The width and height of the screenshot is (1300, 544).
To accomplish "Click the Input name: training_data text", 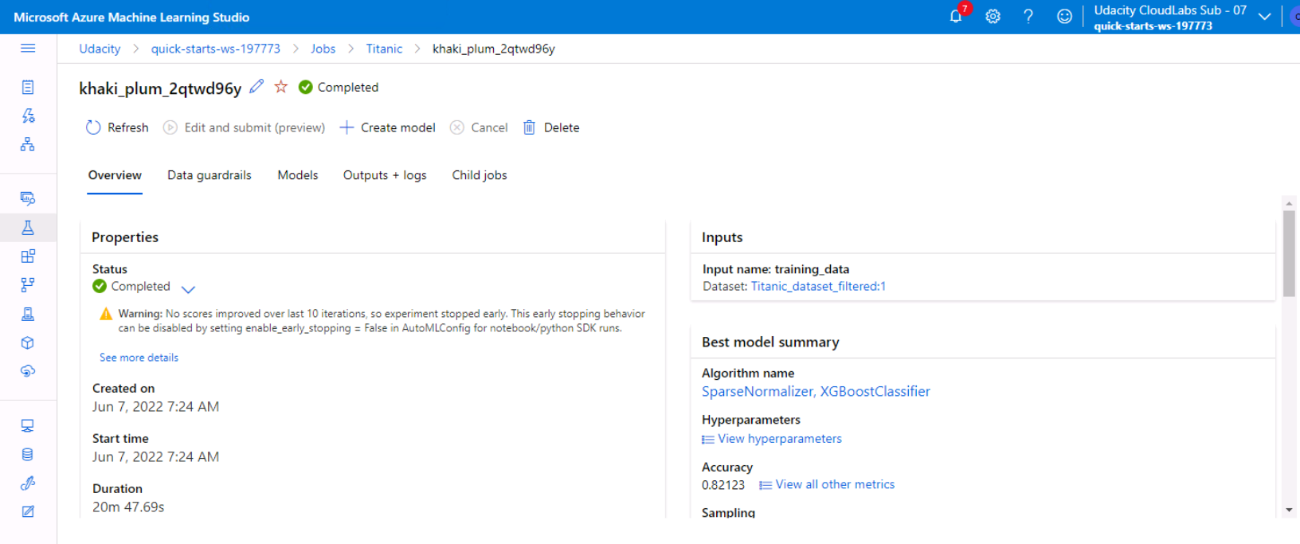I will 776,269.
